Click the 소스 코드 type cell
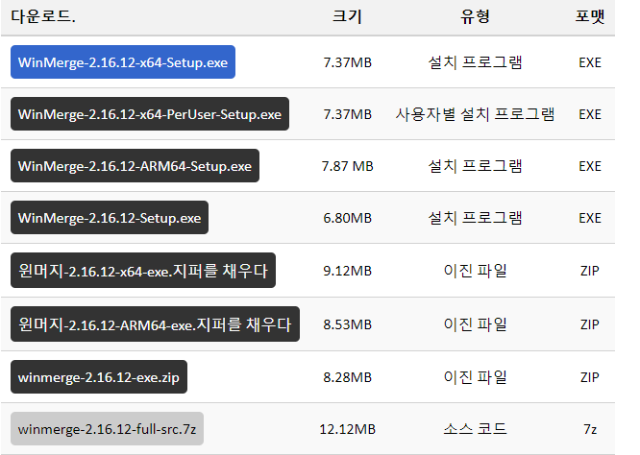640x455 pixels. click(x=475, y=429)
